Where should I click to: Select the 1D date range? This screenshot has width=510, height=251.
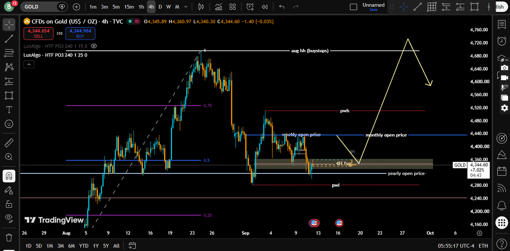tap(28, 245)
